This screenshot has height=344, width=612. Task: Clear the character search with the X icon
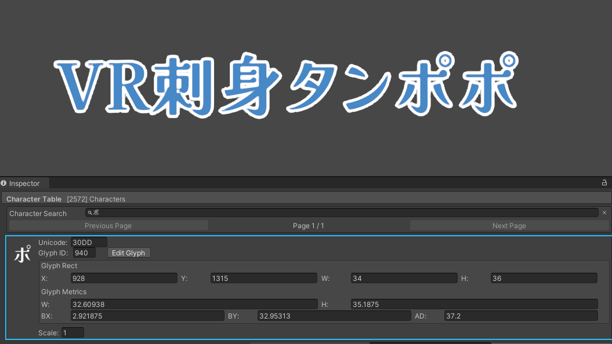[604, 213]
